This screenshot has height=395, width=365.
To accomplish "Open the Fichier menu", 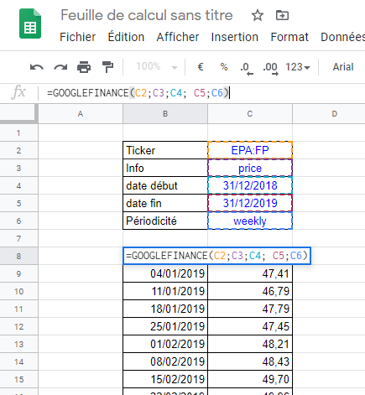I will click(x=78, y=37).
